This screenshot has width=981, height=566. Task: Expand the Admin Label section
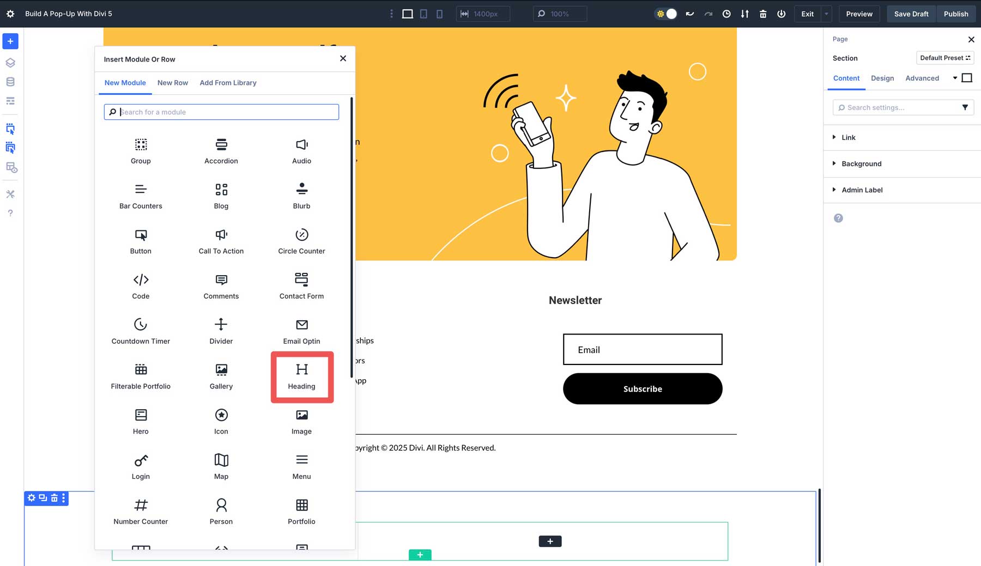pos(861,190)
